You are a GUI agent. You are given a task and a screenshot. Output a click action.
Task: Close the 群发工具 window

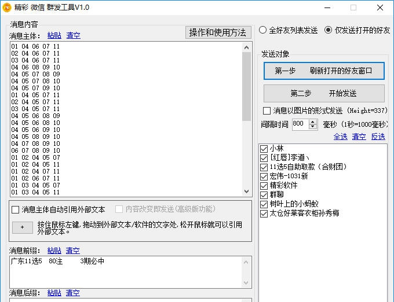coord(380,8)
